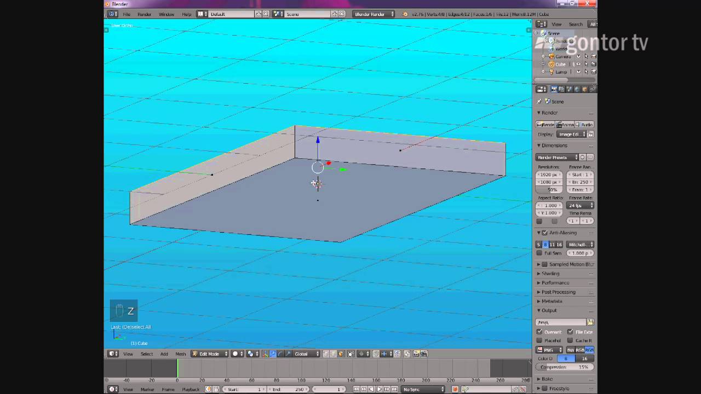This screenshot has width=701, height=394.
Task: Click the play animation button in timeline
Action: 379,389
